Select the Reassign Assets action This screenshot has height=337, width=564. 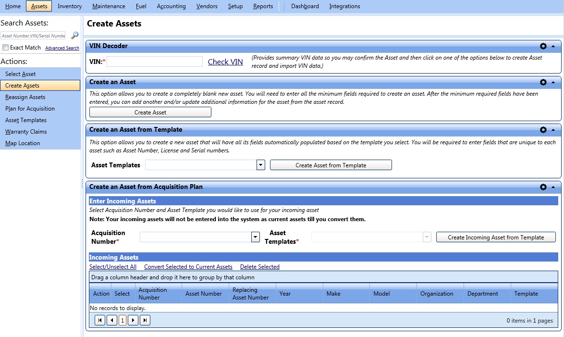tap(40, 97)
